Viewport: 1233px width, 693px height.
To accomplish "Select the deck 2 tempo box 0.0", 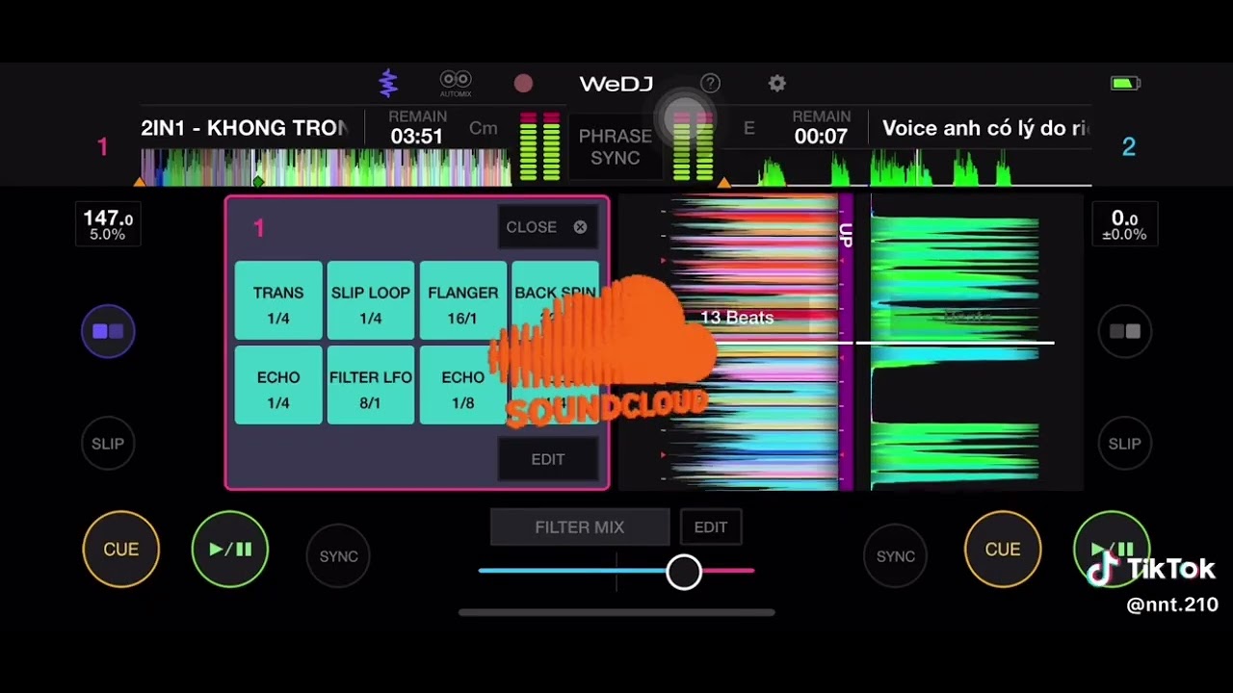I will click(1124, 225).
